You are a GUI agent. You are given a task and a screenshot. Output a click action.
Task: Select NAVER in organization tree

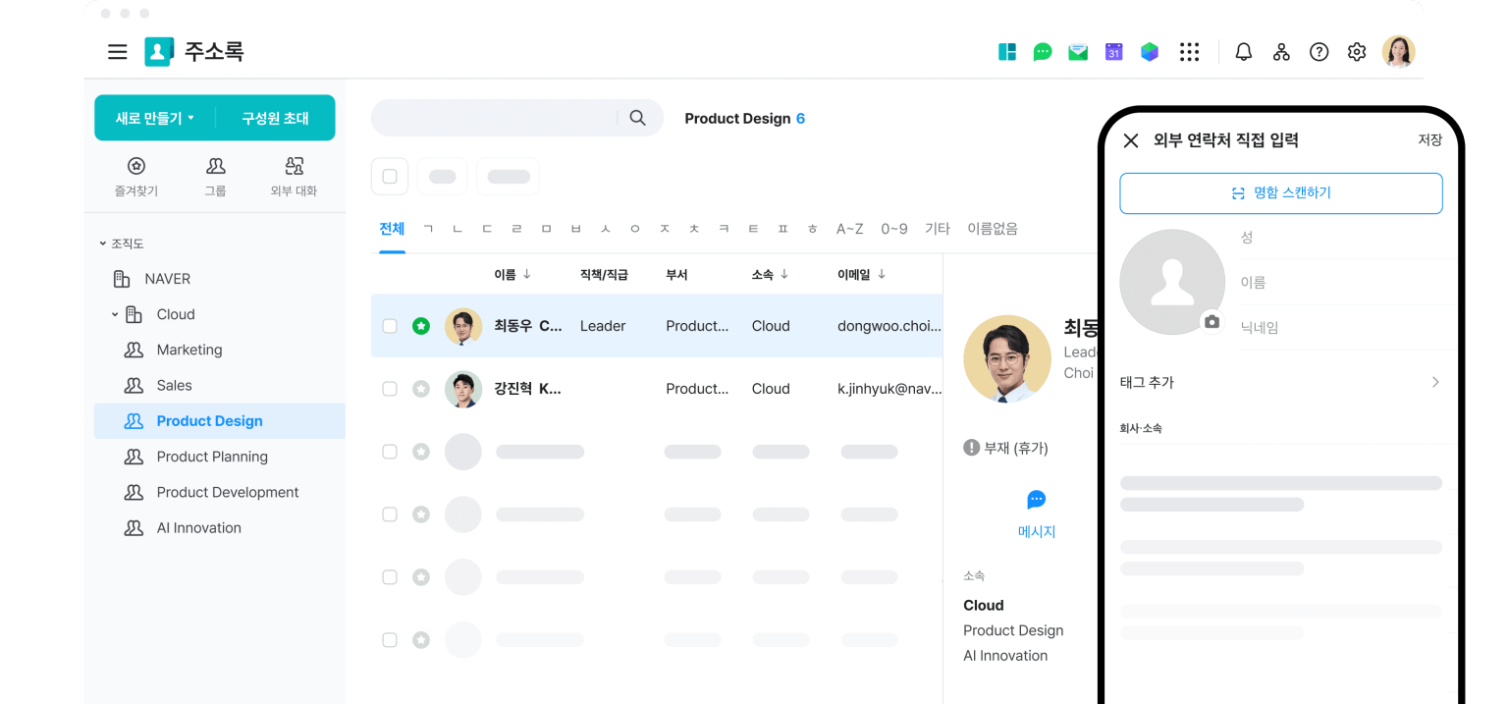167,279
